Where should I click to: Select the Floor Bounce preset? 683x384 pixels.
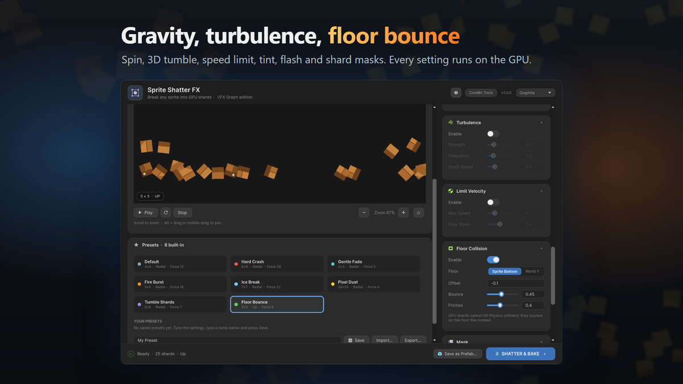[x=277, y=304]
